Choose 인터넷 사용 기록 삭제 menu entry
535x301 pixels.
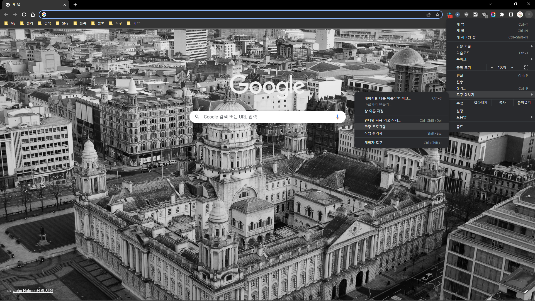[x=382, y=120]
